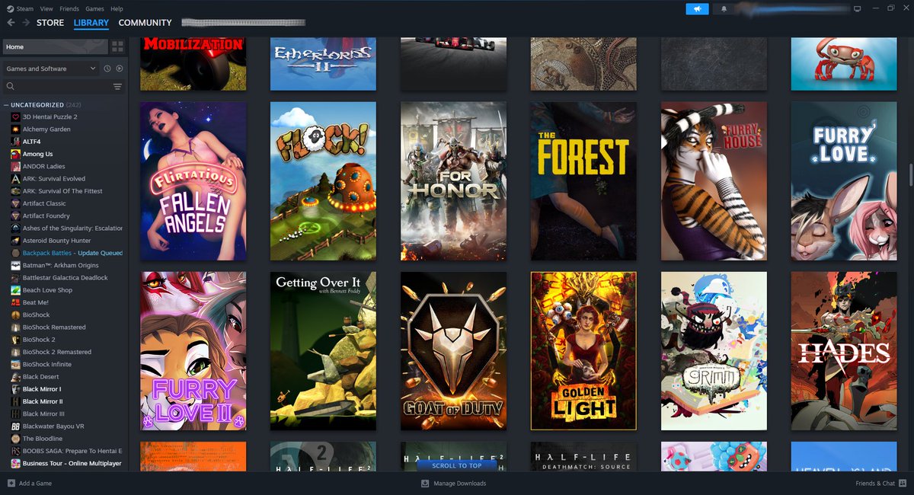The height and width of the screenshot is (495, 914).
Task: Expand the Games and Software dropdown
Action: 51,69
